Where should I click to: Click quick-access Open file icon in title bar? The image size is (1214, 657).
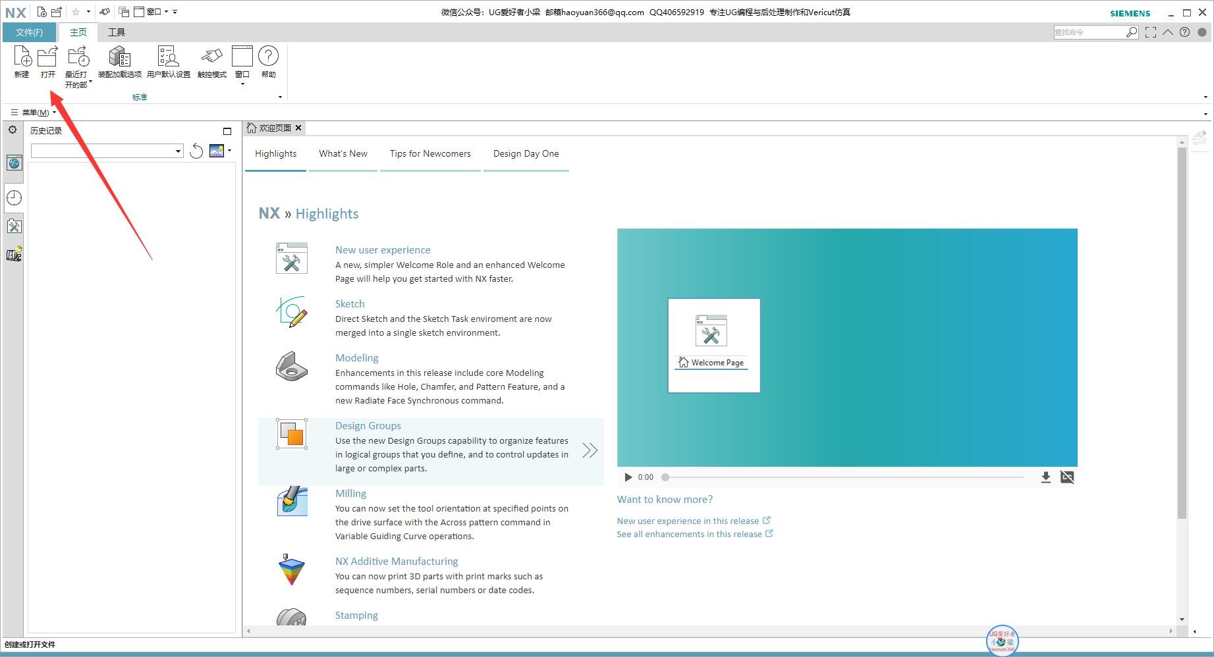pyautogui.click(x=57, y=12)
